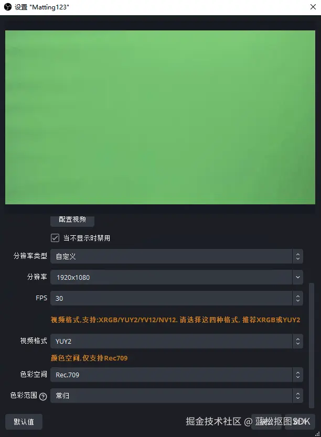This screenshot has height=437, width=321.
Task: Click the help icon beside 色彩范围
Action: (43, 396)
